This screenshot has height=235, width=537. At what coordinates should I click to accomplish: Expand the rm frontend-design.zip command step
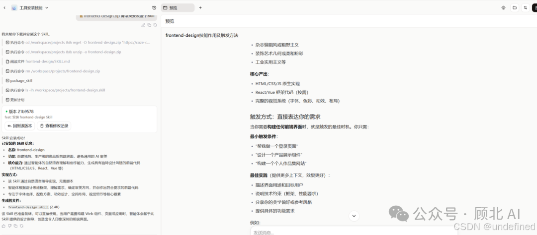(x=53, y=71)
